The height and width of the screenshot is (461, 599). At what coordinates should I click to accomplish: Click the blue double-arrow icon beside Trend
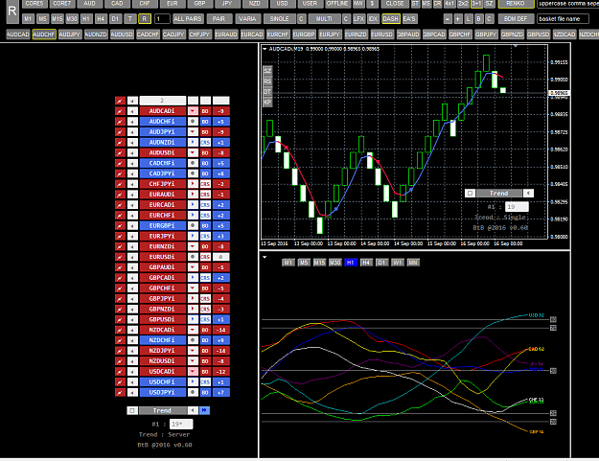[204, 410]
